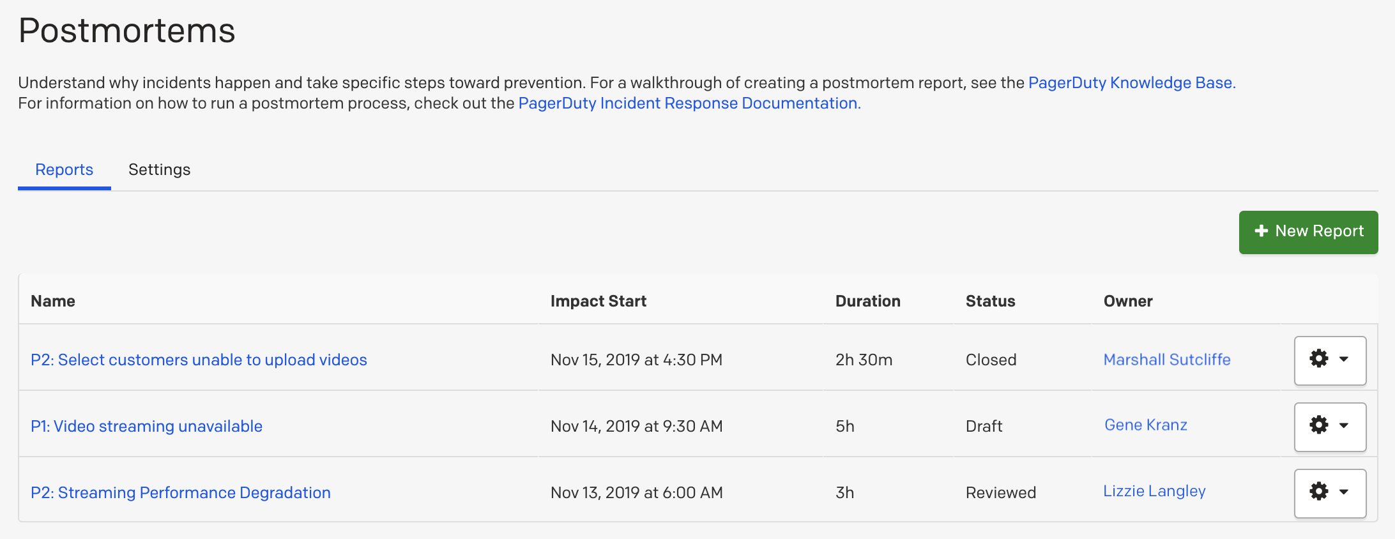Click the Name column header

click(53, 301)
